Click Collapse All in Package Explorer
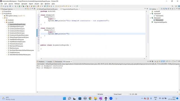This screenshot has height=101, width=180. [x=26, y=9]
